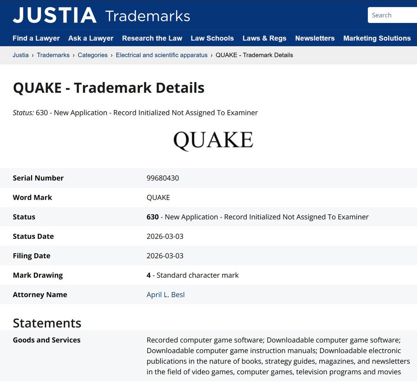Select serial number 99680430

coord(163,178)
